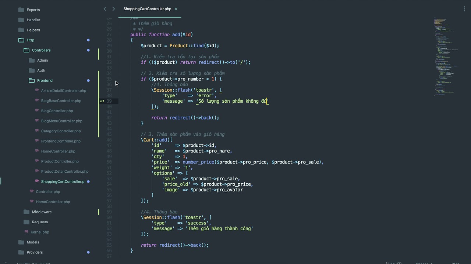Click the '\Cart::add([' line
The height and width of the screenshot is (264, 471).
pos(156,140)
